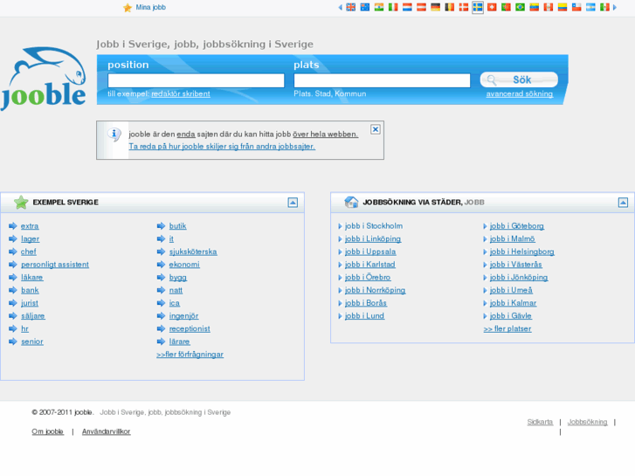
Task: Open the 'extra' example search
Action: pyautogui.click(x=30, y=226)
